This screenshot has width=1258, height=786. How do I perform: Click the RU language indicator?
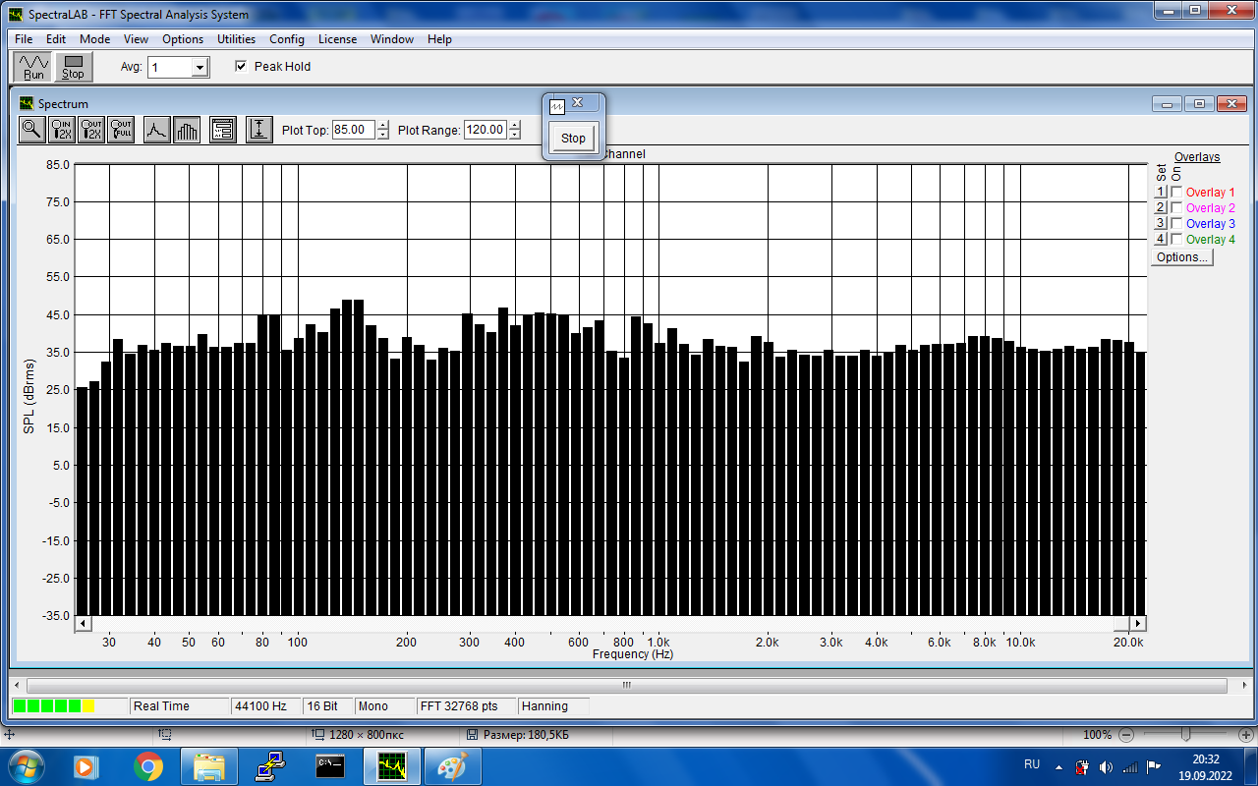click(x=1032, y=763)
